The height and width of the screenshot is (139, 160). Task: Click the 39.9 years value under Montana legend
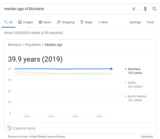click(x=135, y=73)
